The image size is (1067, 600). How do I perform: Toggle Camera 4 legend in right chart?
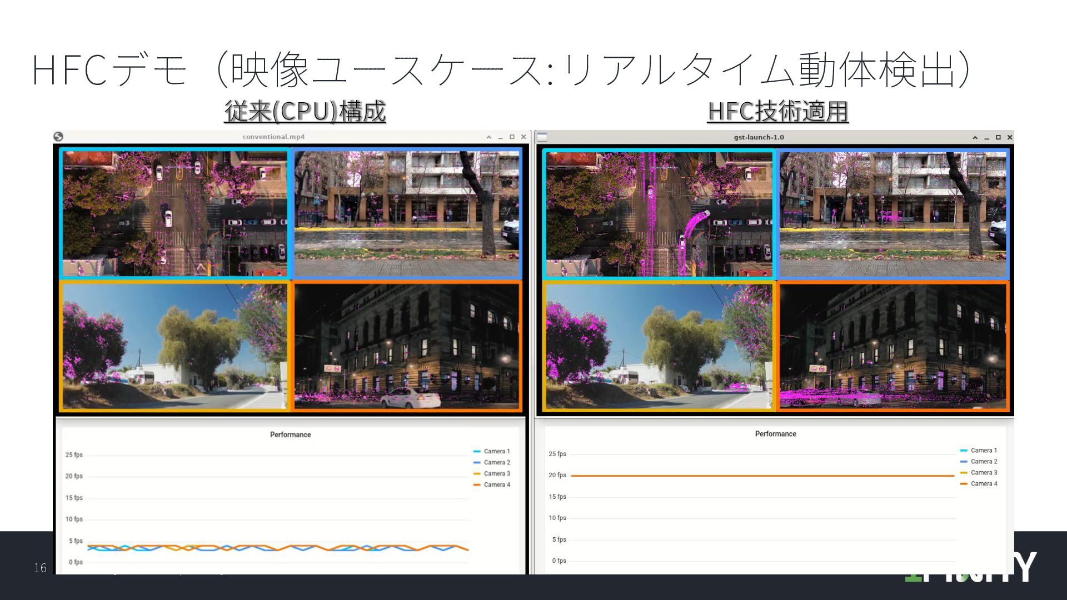(983, 484)
